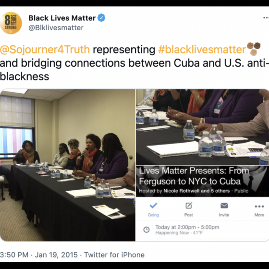Viewport: 269px width, 269px height.
Task: Click the blue verified badge
Action: 101,18
